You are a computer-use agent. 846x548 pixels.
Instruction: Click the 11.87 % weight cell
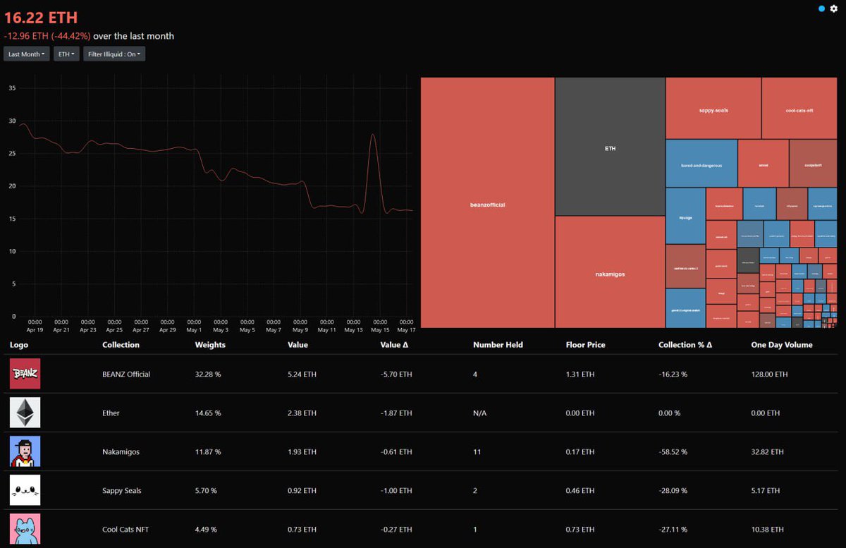coord(208,451)
